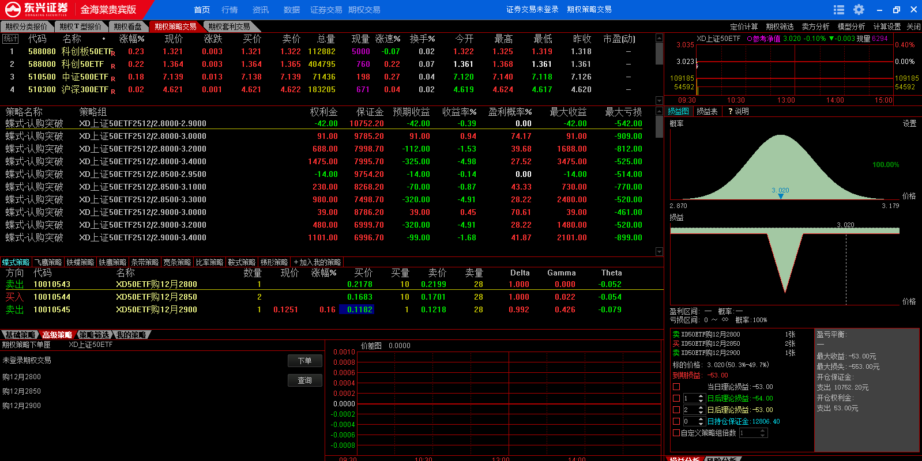
Task: Tick the 自定义策略组倍数 checkbox
Action: [676, 433]
